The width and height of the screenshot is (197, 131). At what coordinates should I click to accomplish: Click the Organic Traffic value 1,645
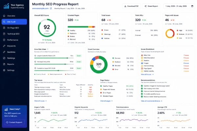[x=37, y=113]
